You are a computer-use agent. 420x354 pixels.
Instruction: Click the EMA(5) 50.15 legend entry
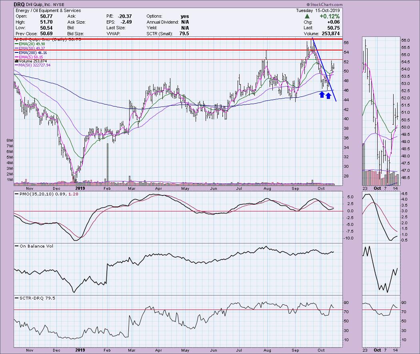coord(29,57)
